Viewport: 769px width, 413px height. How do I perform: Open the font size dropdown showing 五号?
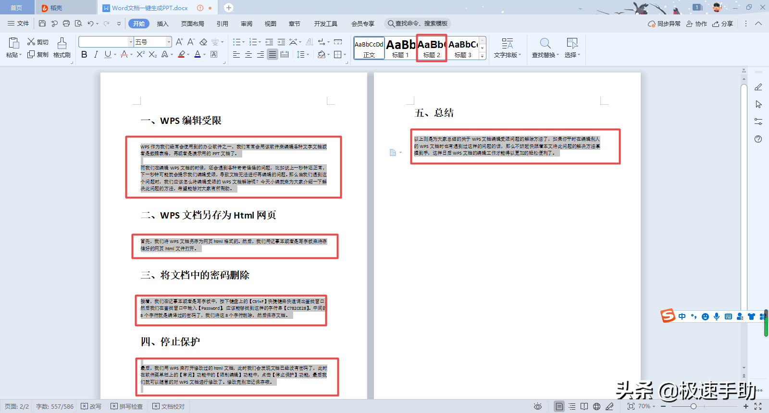point(169,42)
